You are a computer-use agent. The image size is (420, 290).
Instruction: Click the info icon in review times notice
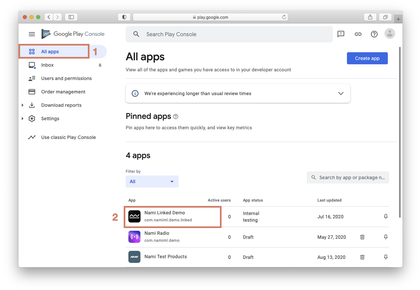pos(135,93)
